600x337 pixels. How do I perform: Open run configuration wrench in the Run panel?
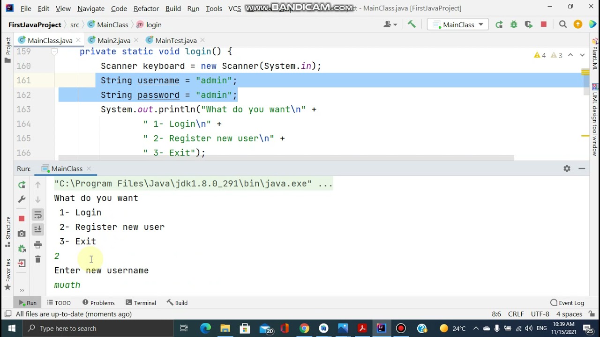[22, 199]
